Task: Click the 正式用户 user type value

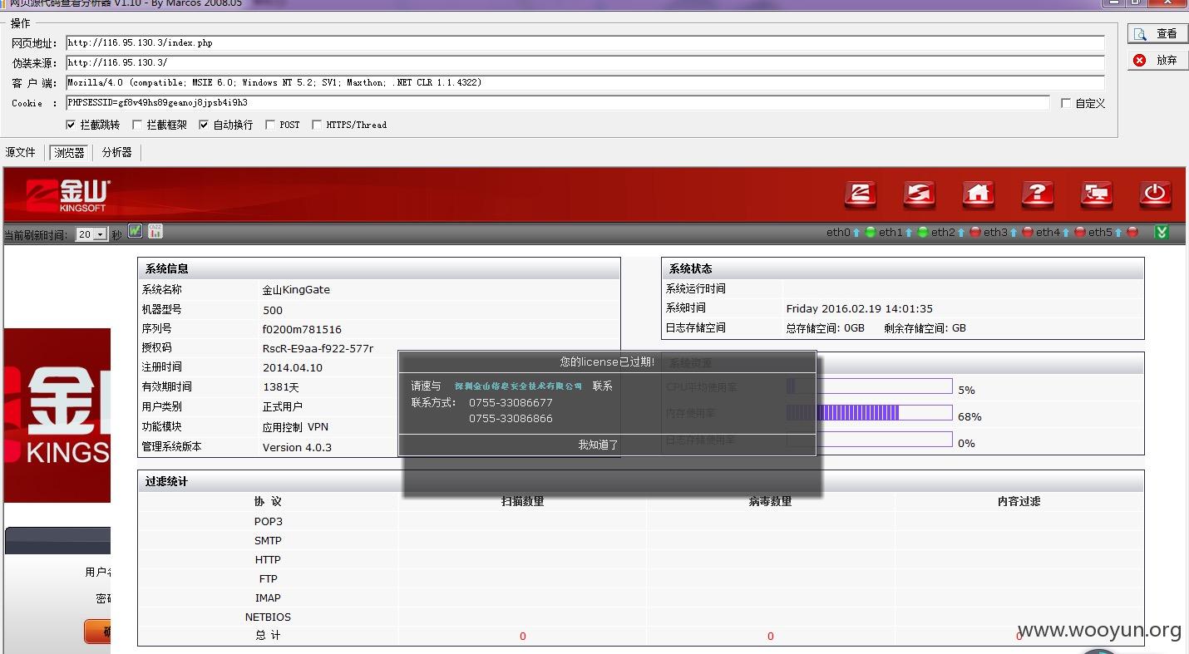Action: tap(283, 407)
